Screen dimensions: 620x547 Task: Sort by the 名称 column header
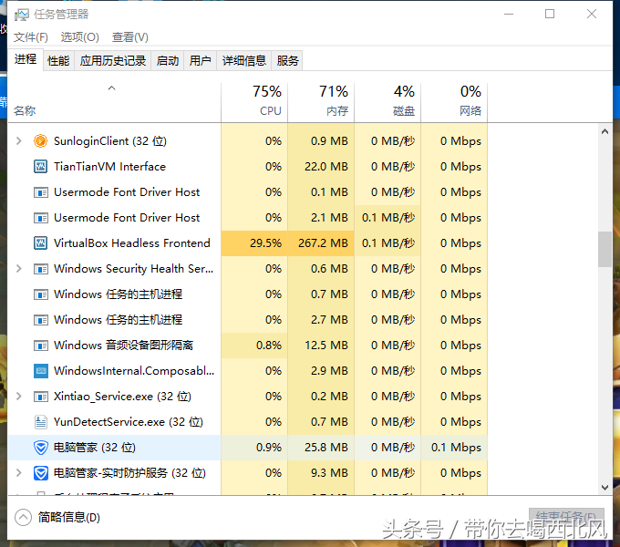coord(114,102)
